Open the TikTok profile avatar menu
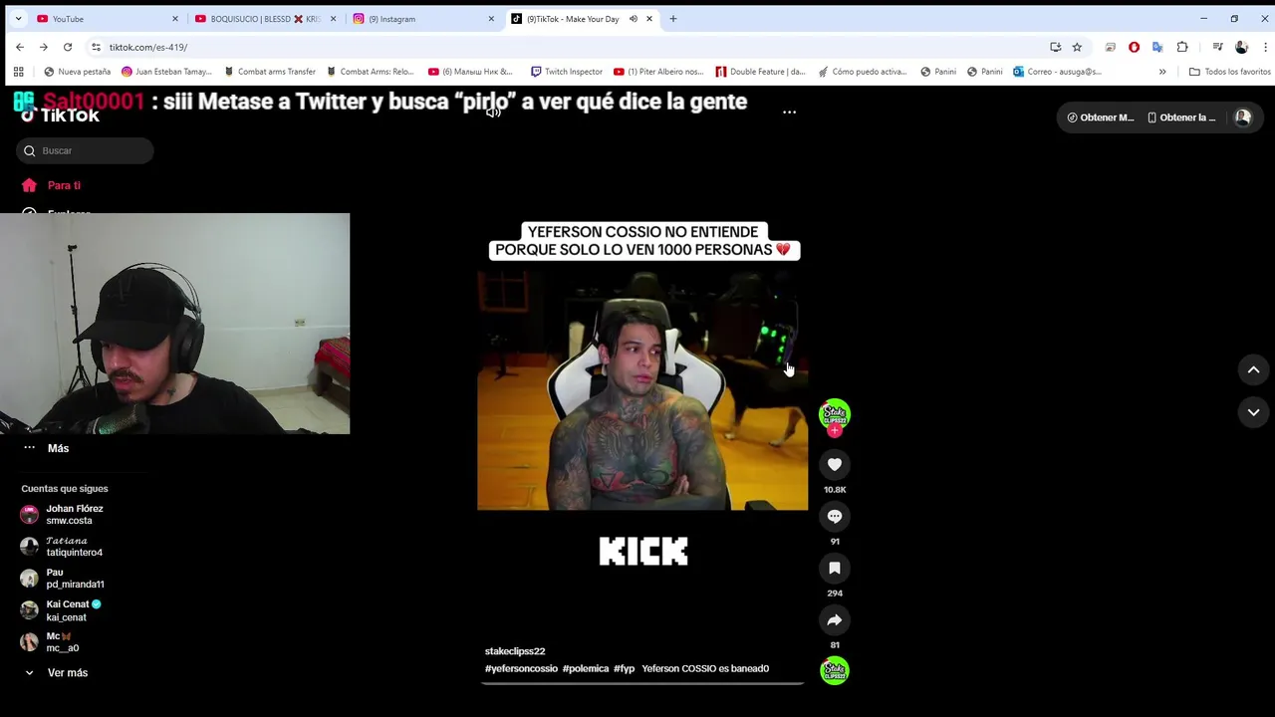The width and height of the screenshot is (1275, 717). (1242, 118)
